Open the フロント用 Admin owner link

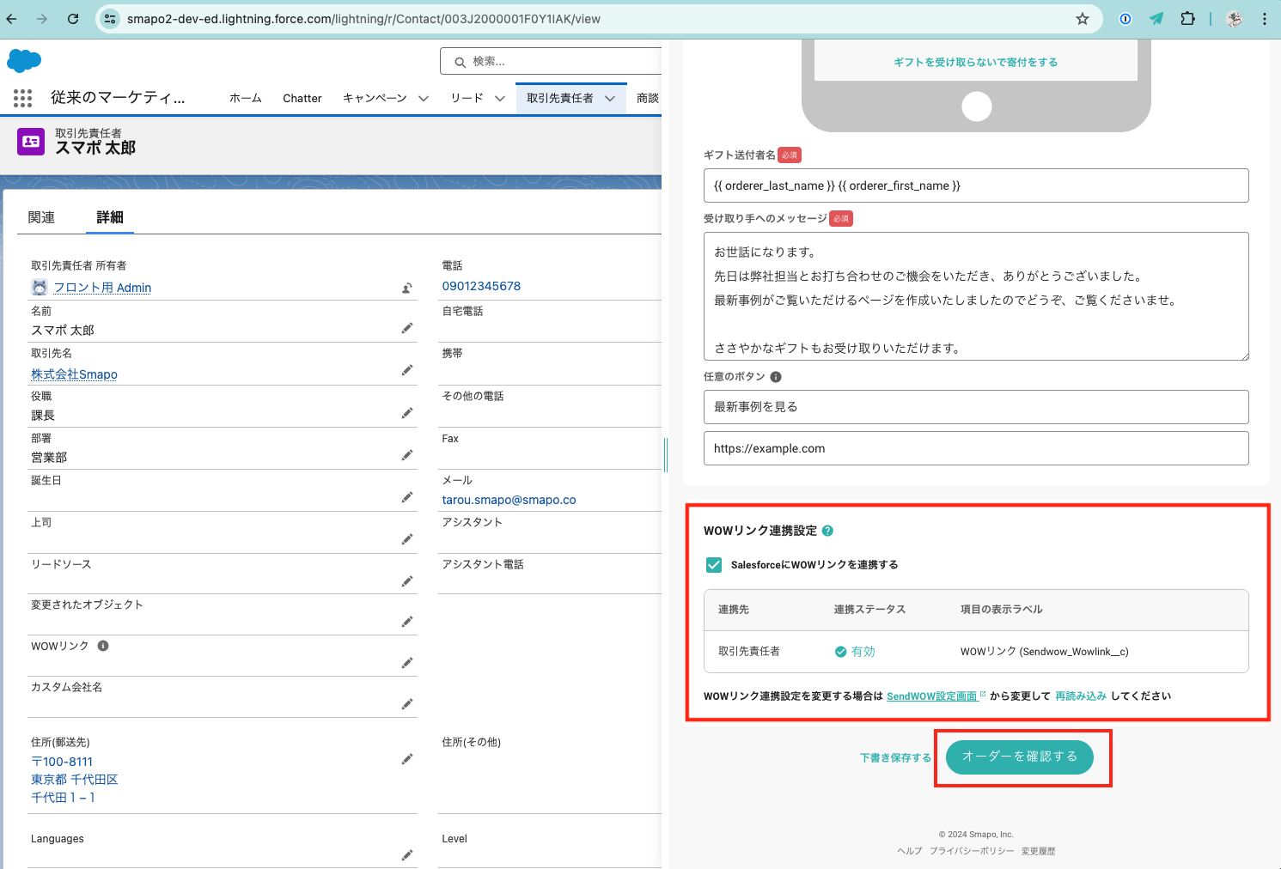pos(102,288)
